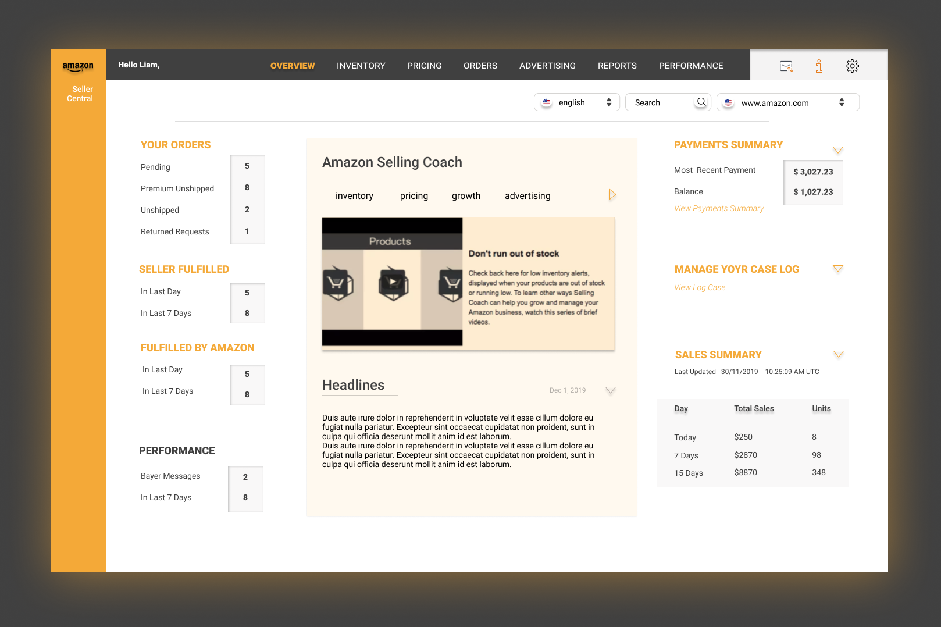The width and height of the screenshot is (941, 627).
Task: Click the 15 Days row in Sales Summary
Action: pos(753,473)
